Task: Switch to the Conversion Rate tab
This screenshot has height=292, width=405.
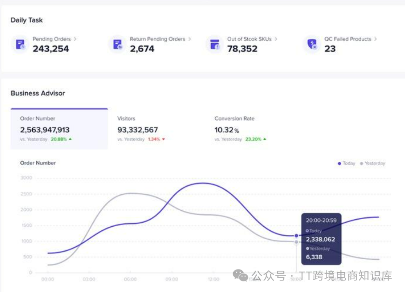Action: coord(254,129)
